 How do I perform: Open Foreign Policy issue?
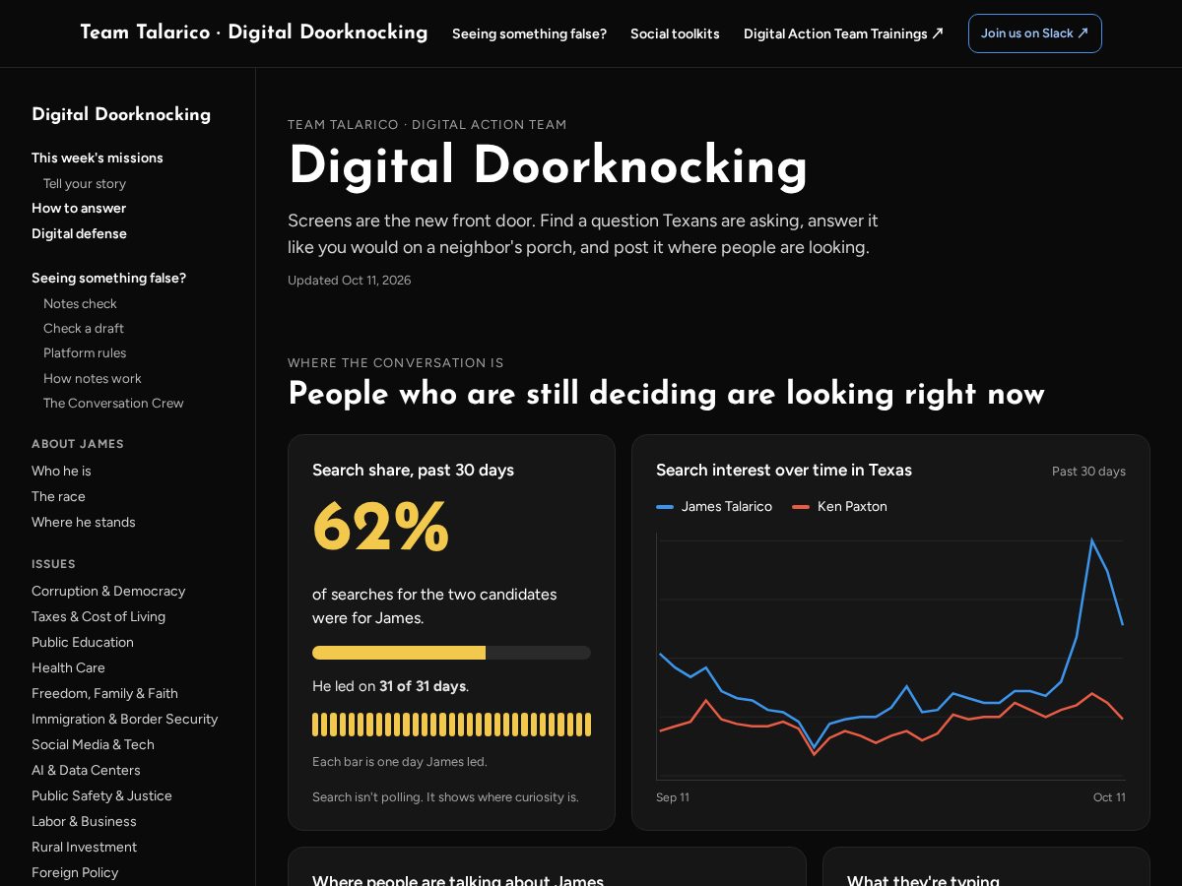coord(75,872)
